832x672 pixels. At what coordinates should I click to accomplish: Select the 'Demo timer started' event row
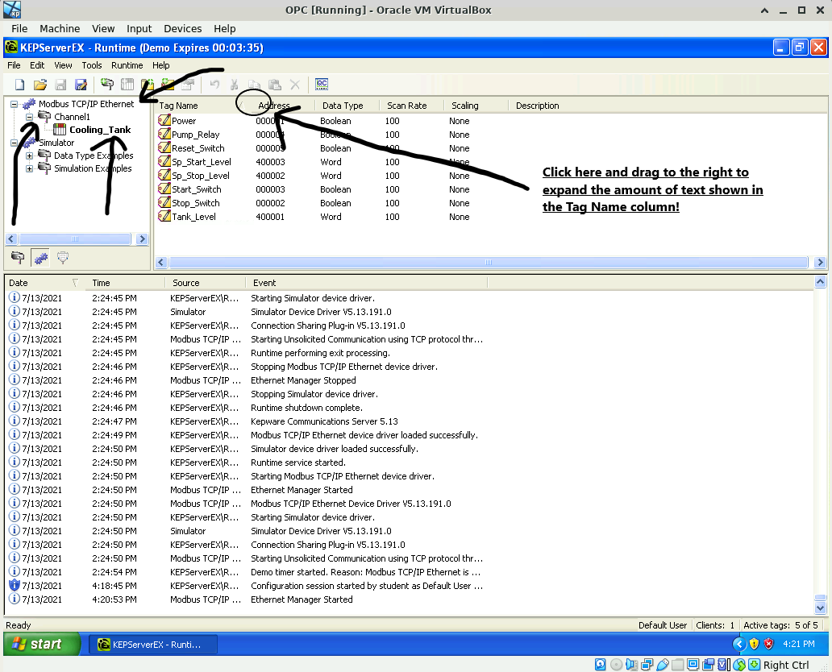[x=246, y=572]
